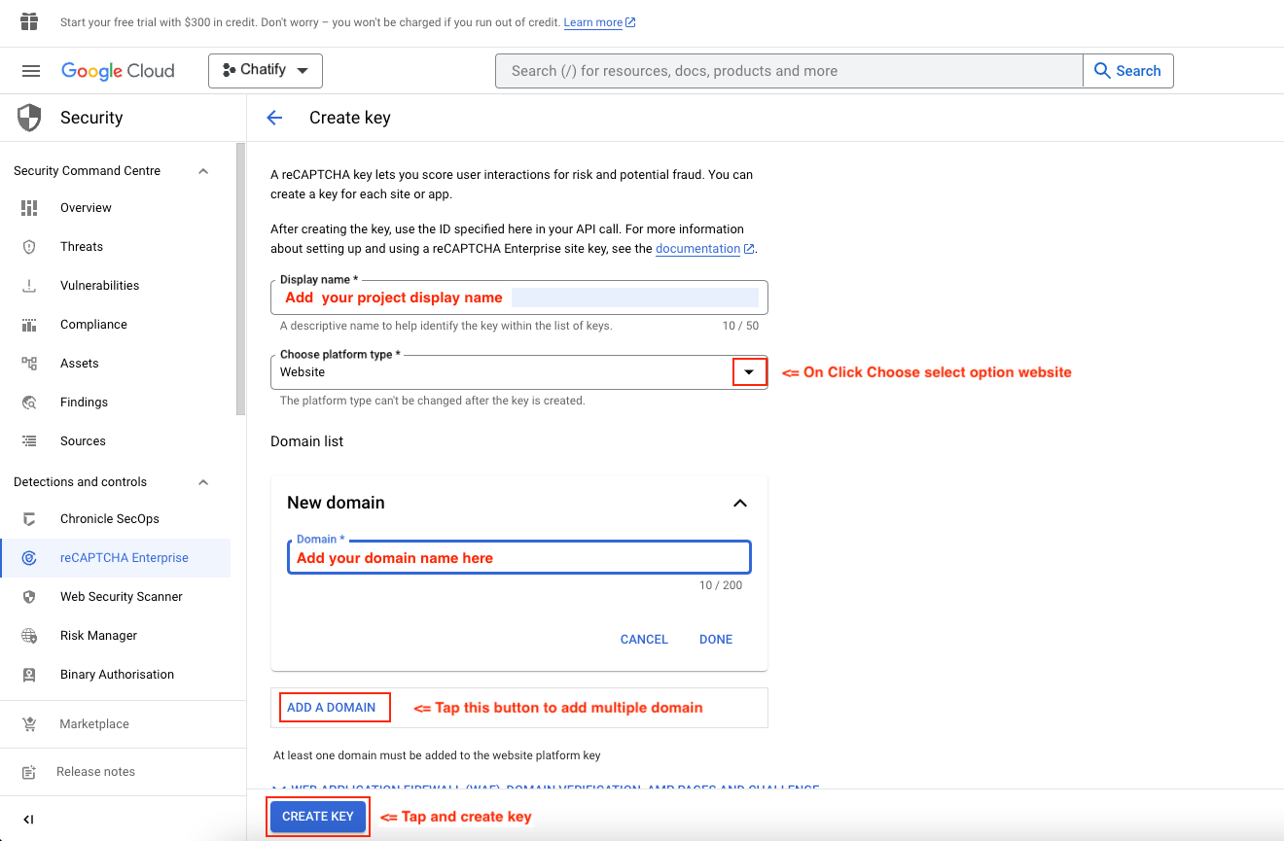Open the platform type dropdown
1284x841 pixels.
click(x=749, y=371)
